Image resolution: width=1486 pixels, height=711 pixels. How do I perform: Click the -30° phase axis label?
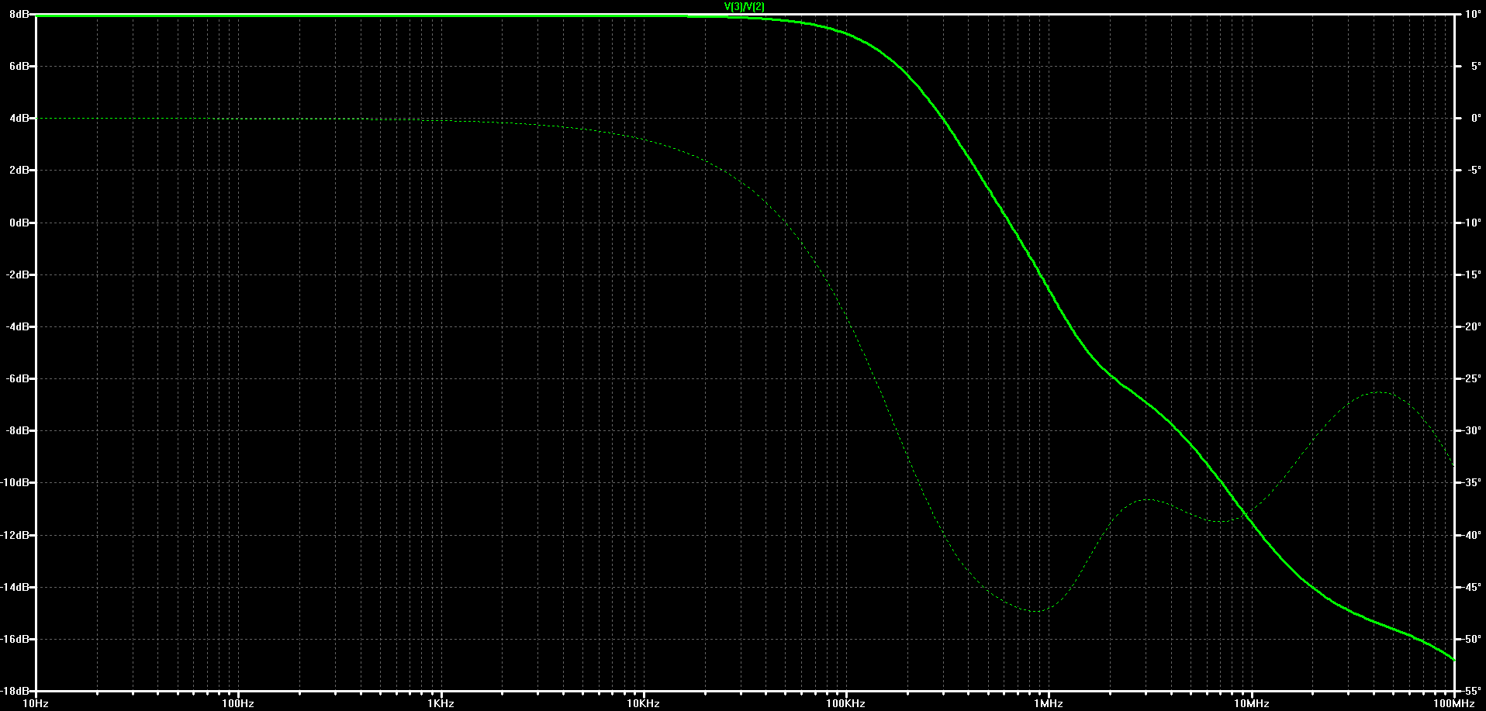click(1472, 430)
